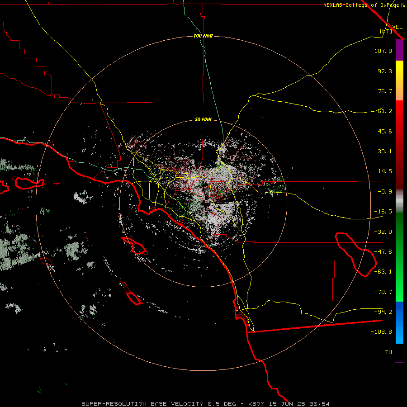
Task: Click the 50 NMI range ring label
Action: tap(203, 119)
